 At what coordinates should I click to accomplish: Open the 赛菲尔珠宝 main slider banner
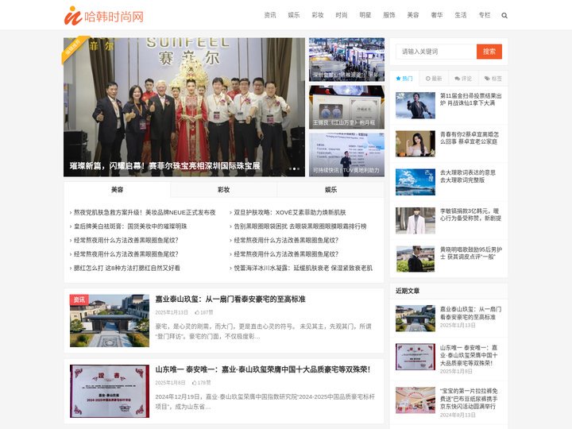pyautogui.click(x=184, y=107)
